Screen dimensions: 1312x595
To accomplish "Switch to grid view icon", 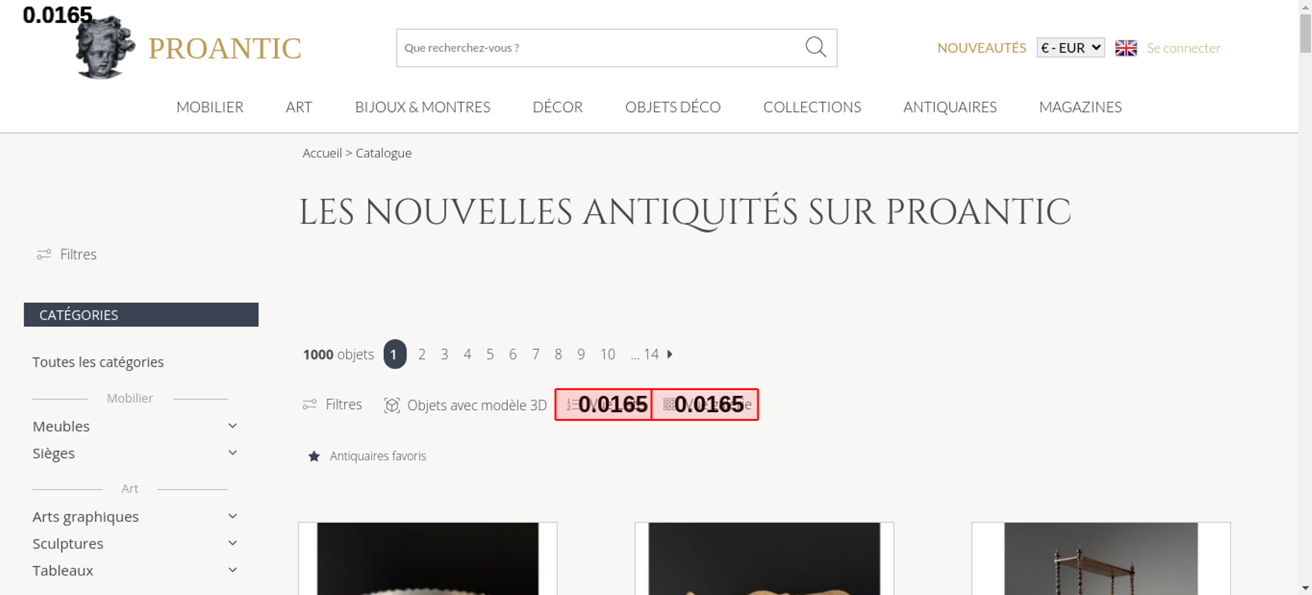I will 668,404.
